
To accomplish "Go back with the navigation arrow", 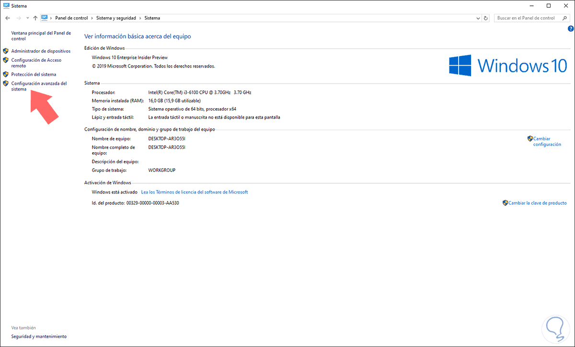I will point(8,18).
